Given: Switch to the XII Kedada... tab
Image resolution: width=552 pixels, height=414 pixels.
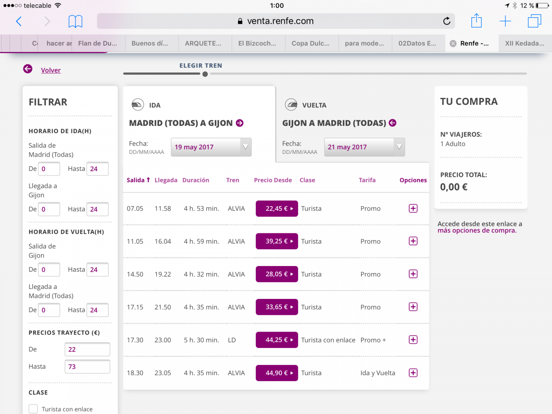Looking at the screenshot, I should pyautogui.click(x=525, y=43).
